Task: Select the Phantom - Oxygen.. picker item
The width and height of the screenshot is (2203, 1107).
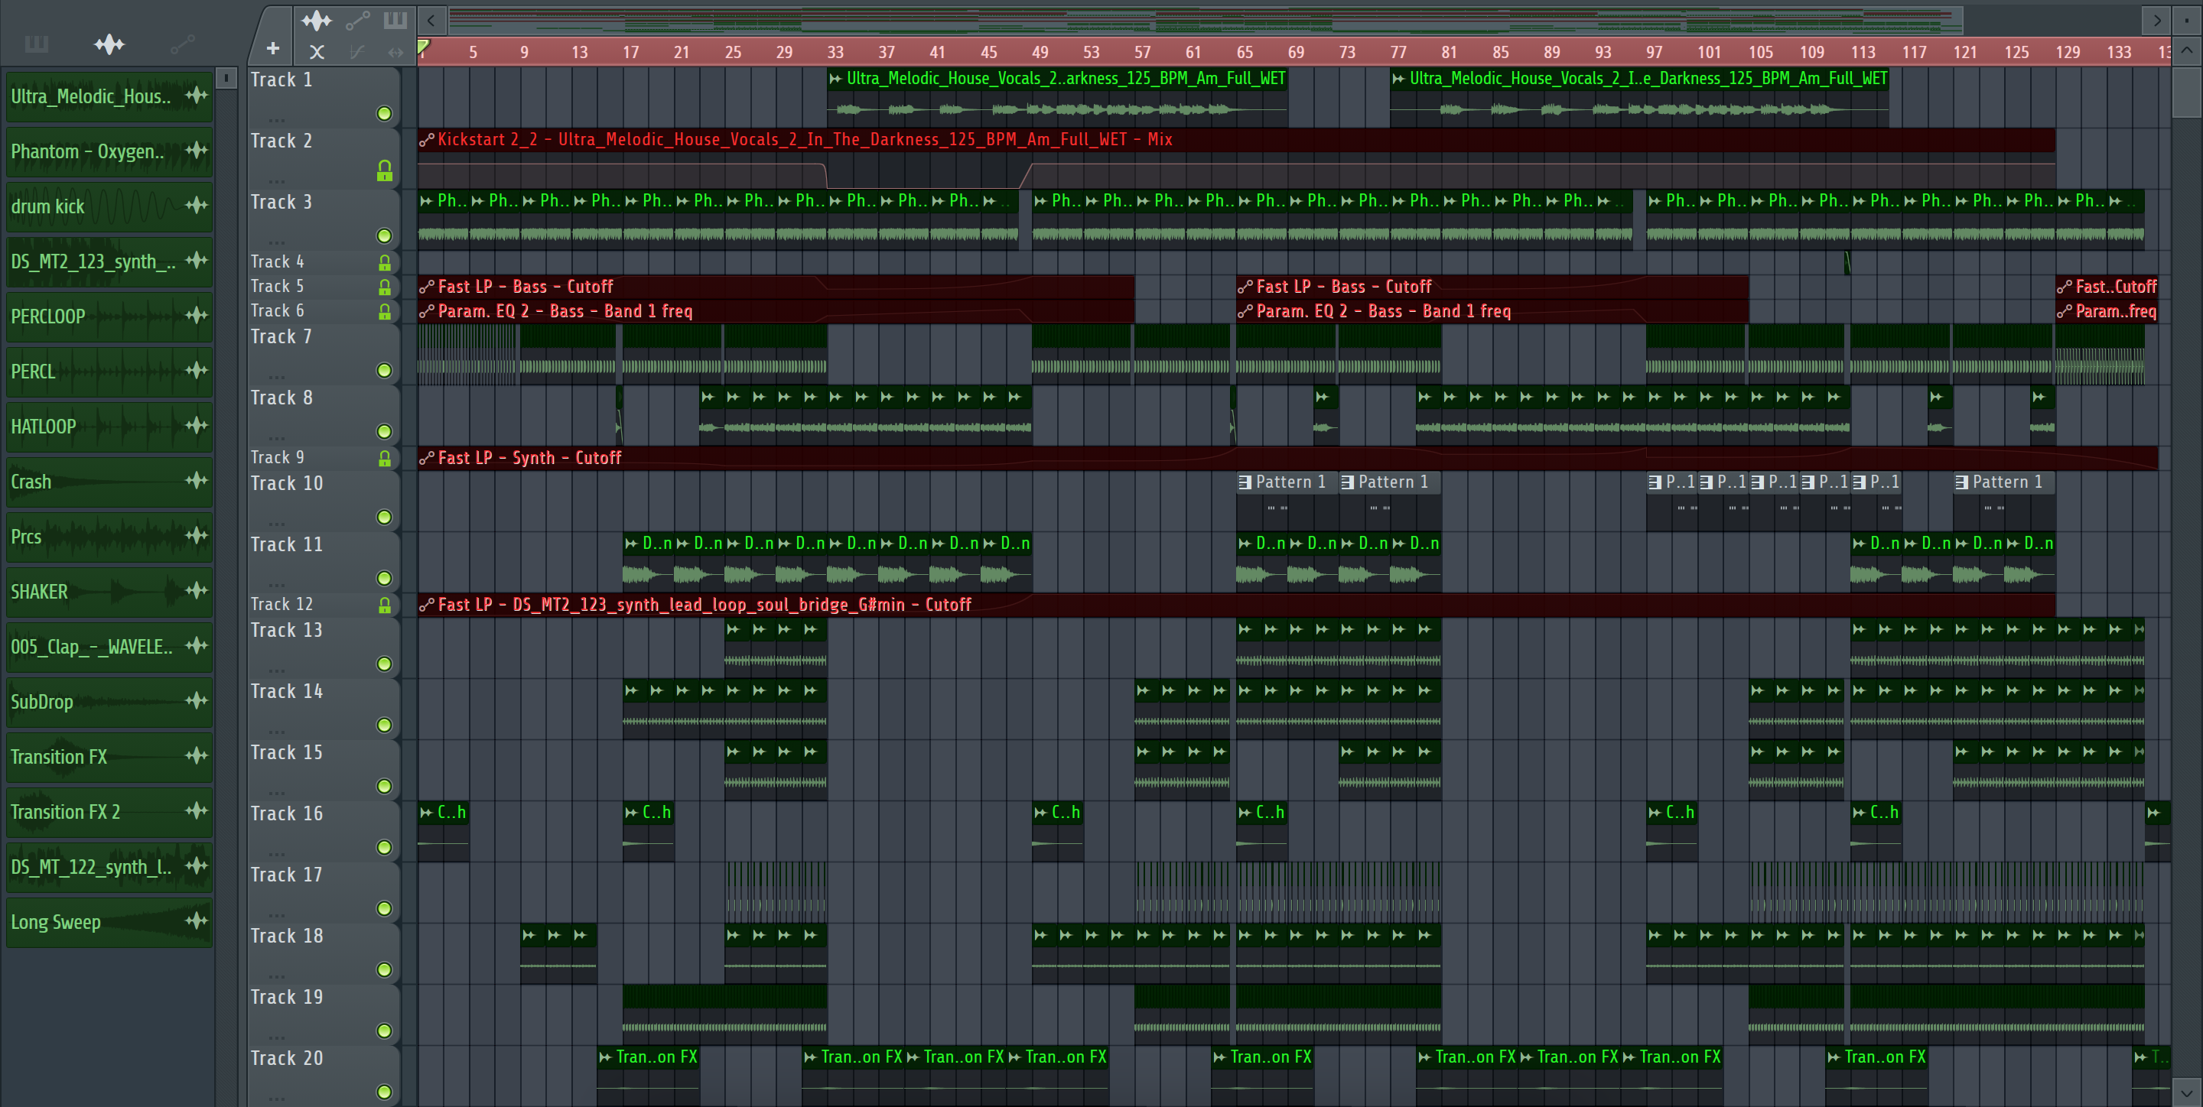Action: click(109, 151)
